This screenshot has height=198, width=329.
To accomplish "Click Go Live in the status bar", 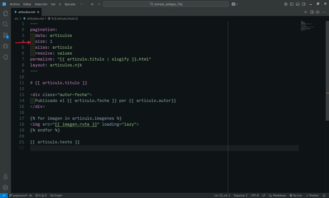I will click(296, 196).
